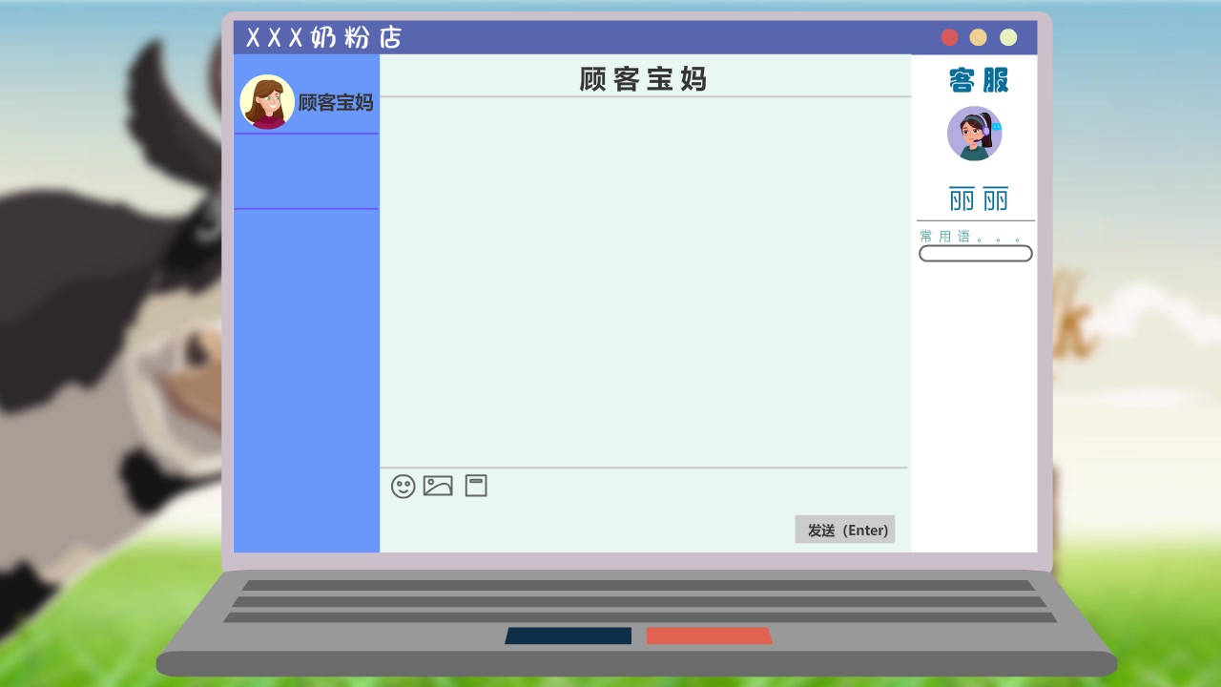Click the XXX奶粉店 window title

coord(323,38)
